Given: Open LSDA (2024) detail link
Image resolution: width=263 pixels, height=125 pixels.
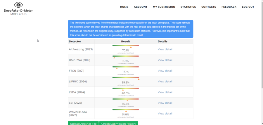Looking at the screenshot, I should [165, 92].
